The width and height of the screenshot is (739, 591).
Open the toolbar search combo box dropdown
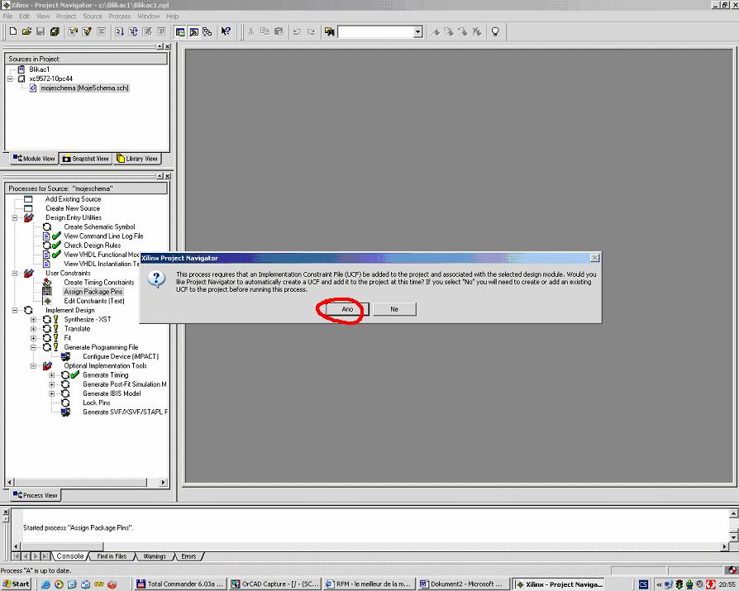point(418,32)
